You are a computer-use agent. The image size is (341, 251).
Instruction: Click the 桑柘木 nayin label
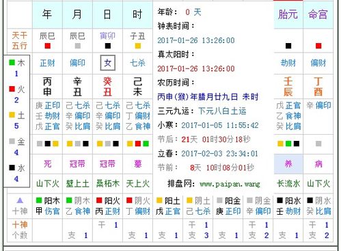[x=107, y=183]
